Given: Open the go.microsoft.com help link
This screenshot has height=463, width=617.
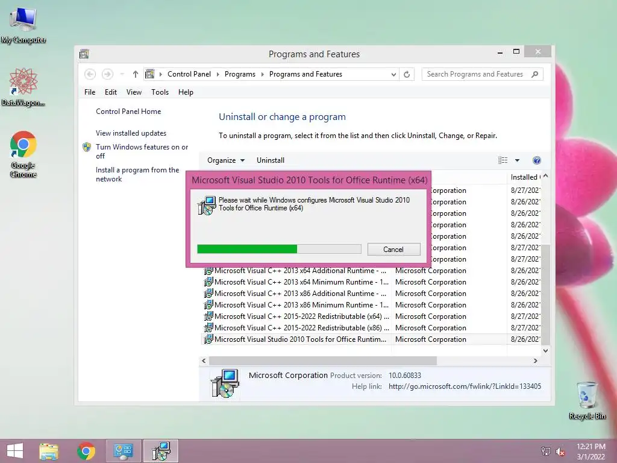Looking at the screenshot, I should (x=465, y=386).
